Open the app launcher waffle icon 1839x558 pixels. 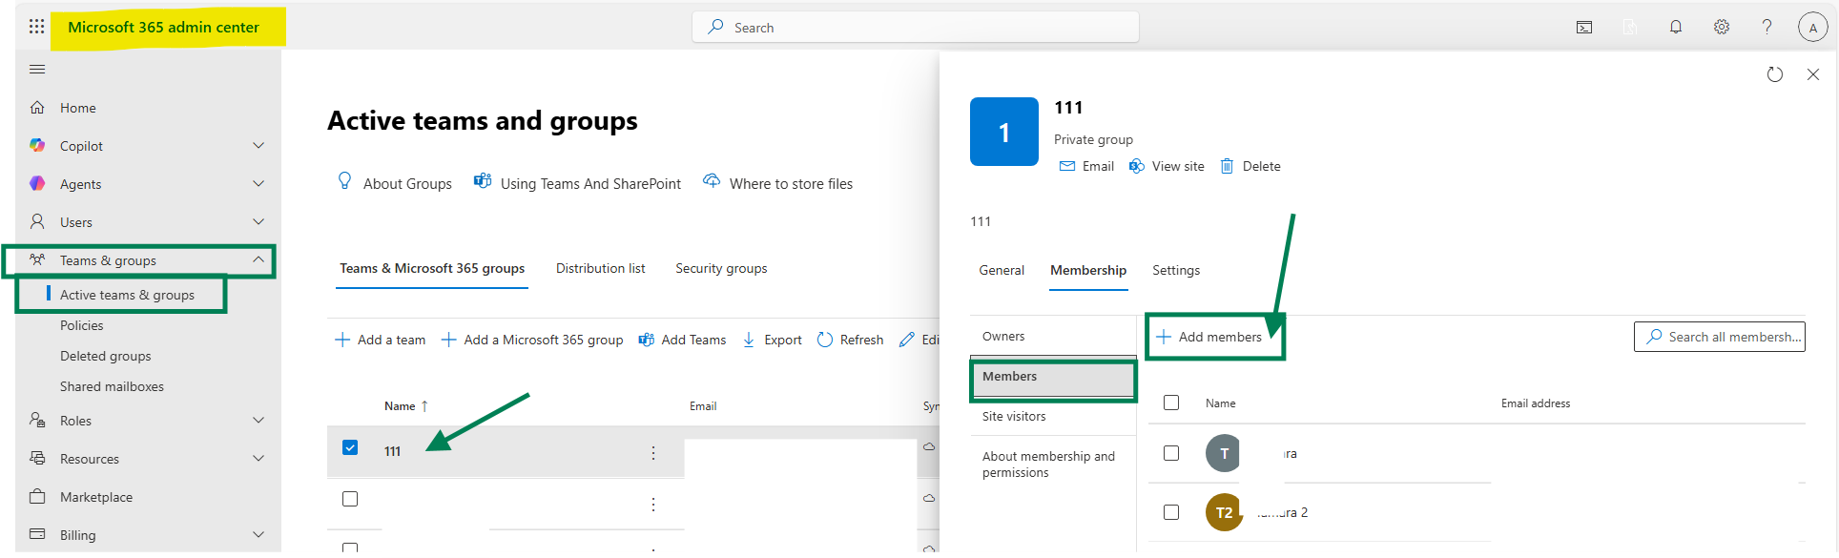tap(36, 27)
